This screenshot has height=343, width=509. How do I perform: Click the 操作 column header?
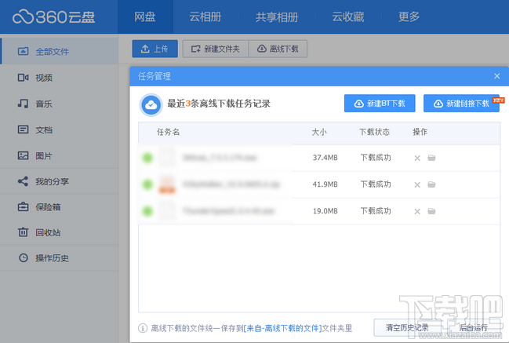pos(420,132)
